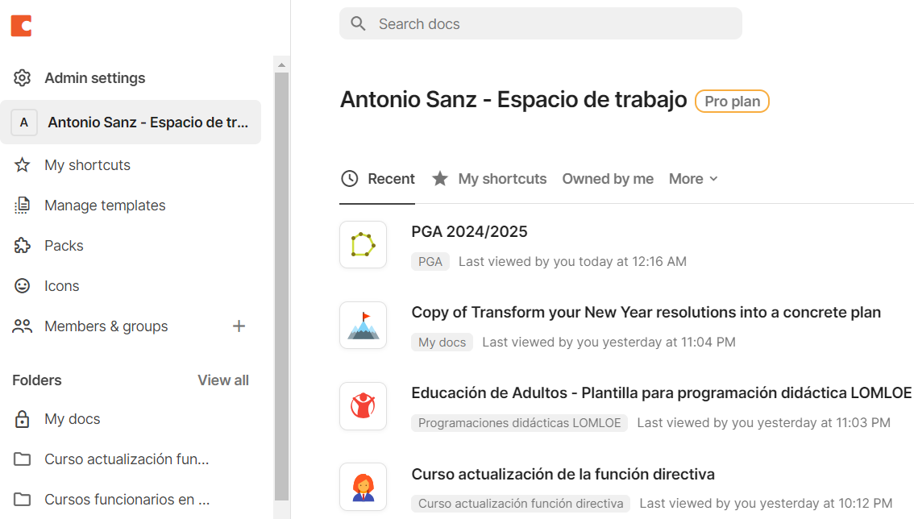
Task: Click 'Last viewed by you yesterday at 11:04 PM'
Action: pos(609,343)
